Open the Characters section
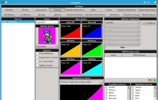The image size is (158, 100). pos(41,10)
